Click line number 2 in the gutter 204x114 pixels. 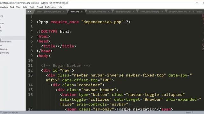pos(32,22)
